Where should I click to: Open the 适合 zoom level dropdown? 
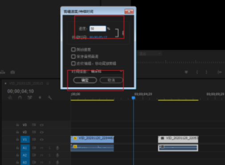coord(150,54)
